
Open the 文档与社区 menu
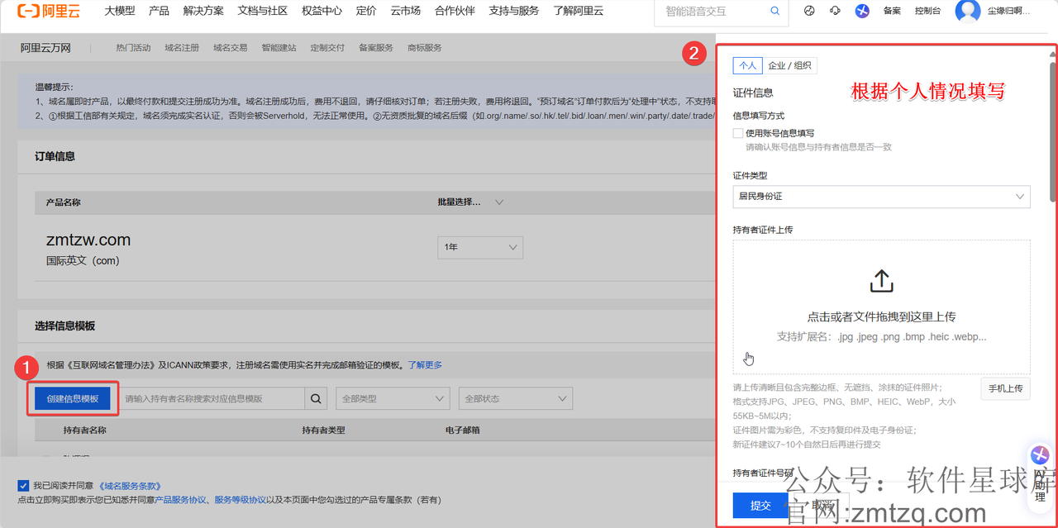pos(263,11)
